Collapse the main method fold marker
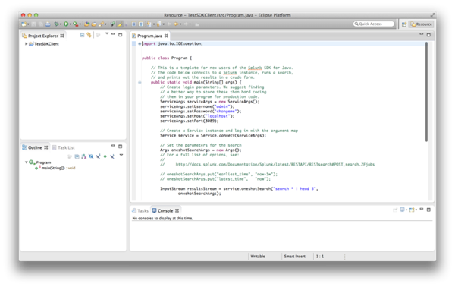Image resolution: width=455 pixels, height=287 pixels. (140, 83)
